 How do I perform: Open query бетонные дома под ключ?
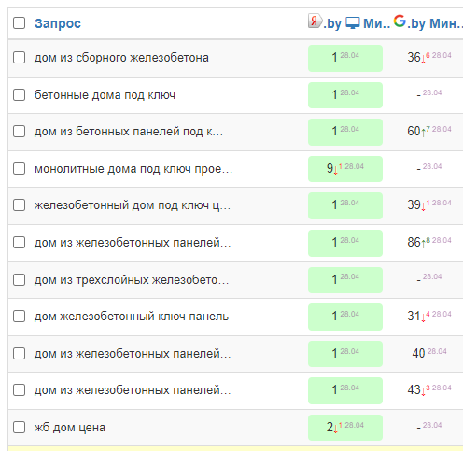(x=105, y=95)
